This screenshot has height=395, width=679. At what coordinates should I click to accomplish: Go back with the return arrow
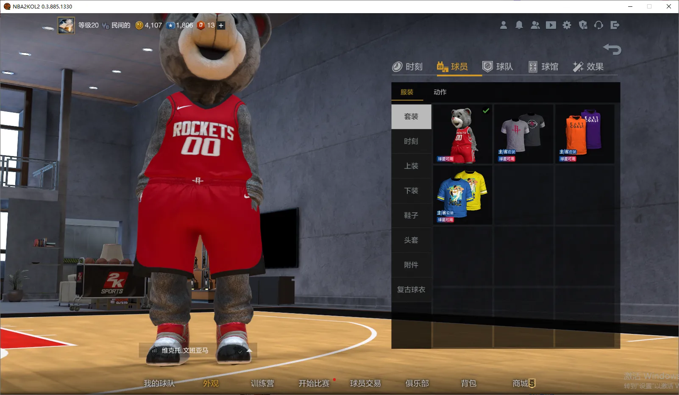[612, 49]
